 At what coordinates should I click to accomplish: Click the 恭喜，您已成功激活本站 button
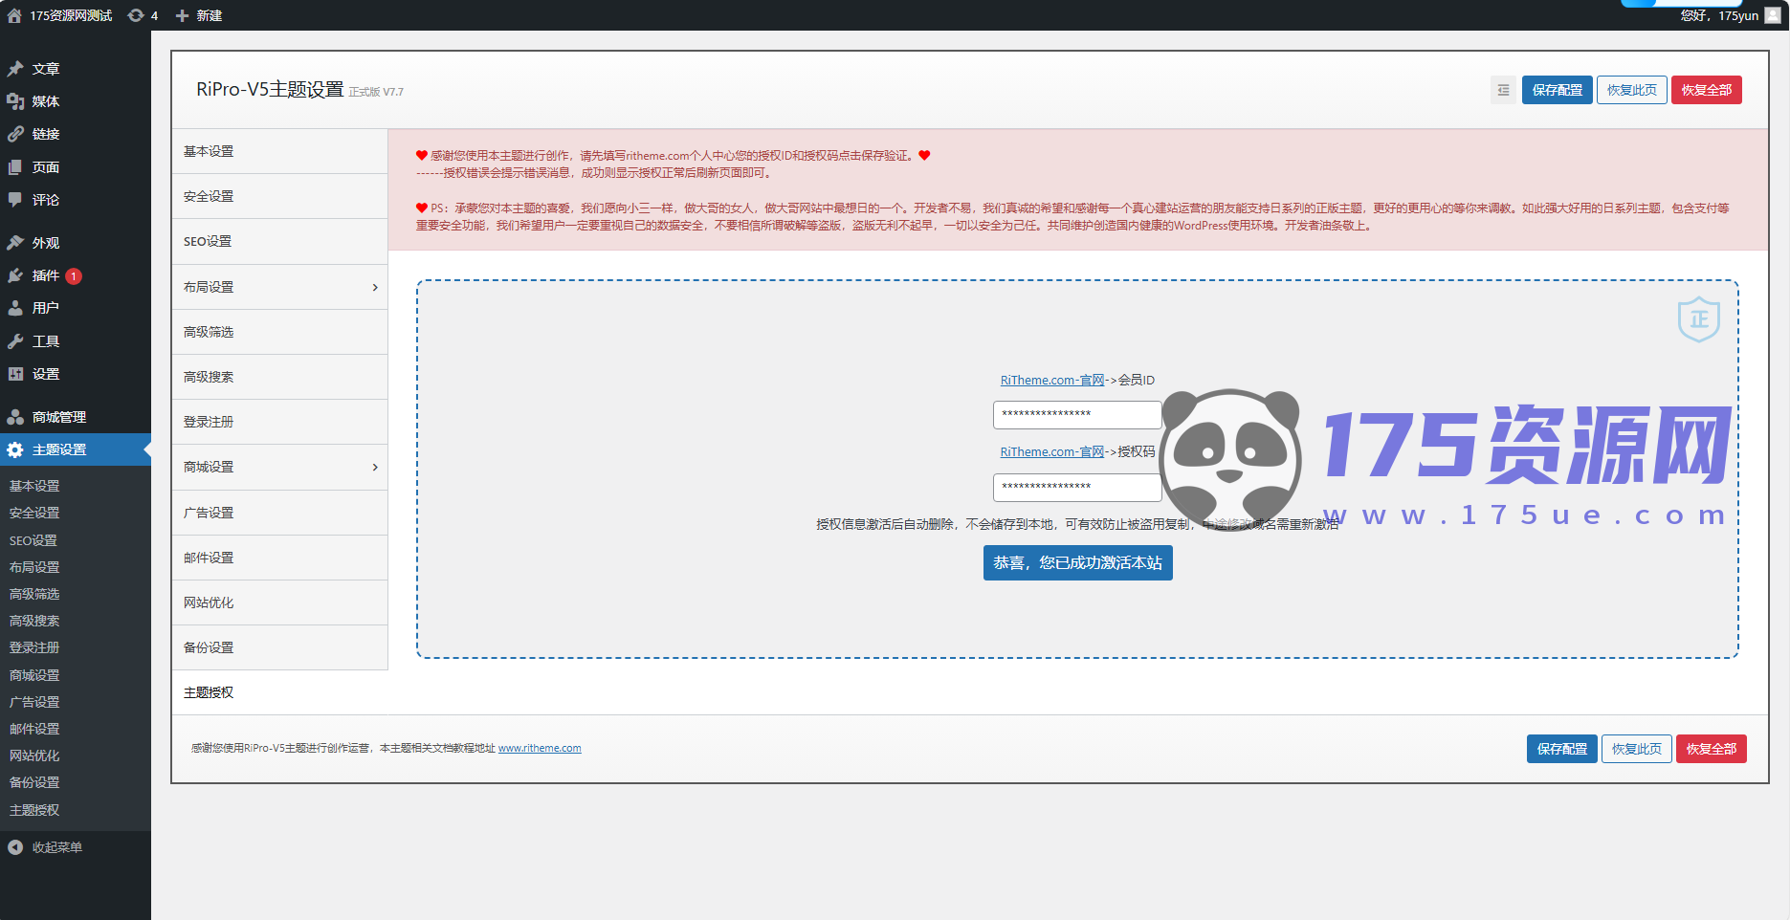[x=1078, y=562]
